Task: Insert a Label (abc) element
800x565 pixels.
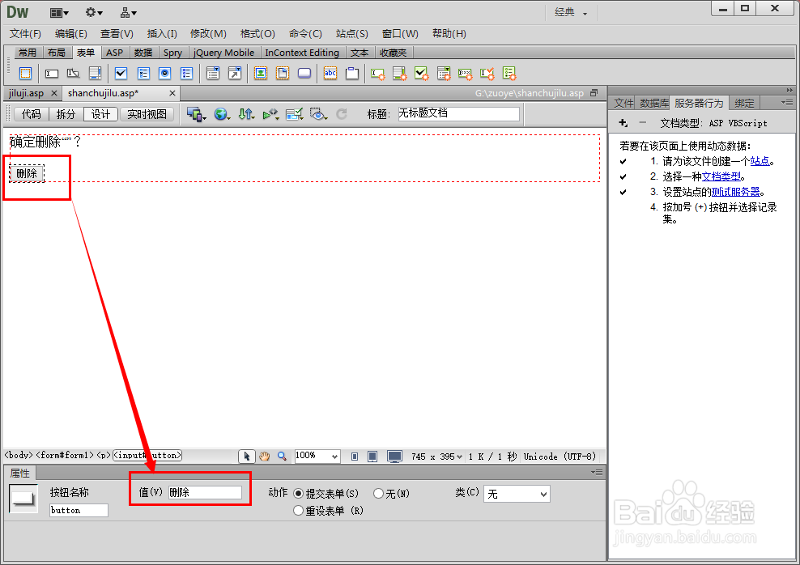Action: pos(330,74)
